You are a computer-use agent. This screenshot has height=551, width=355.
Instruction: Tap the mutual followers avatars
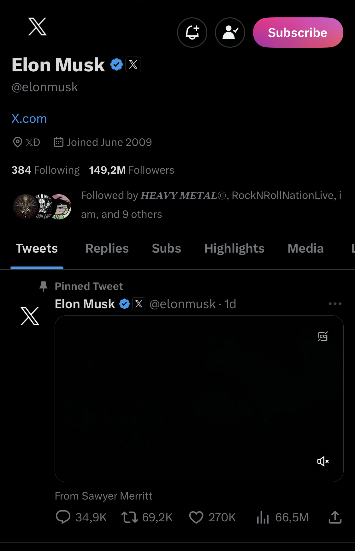click(42, 207)
